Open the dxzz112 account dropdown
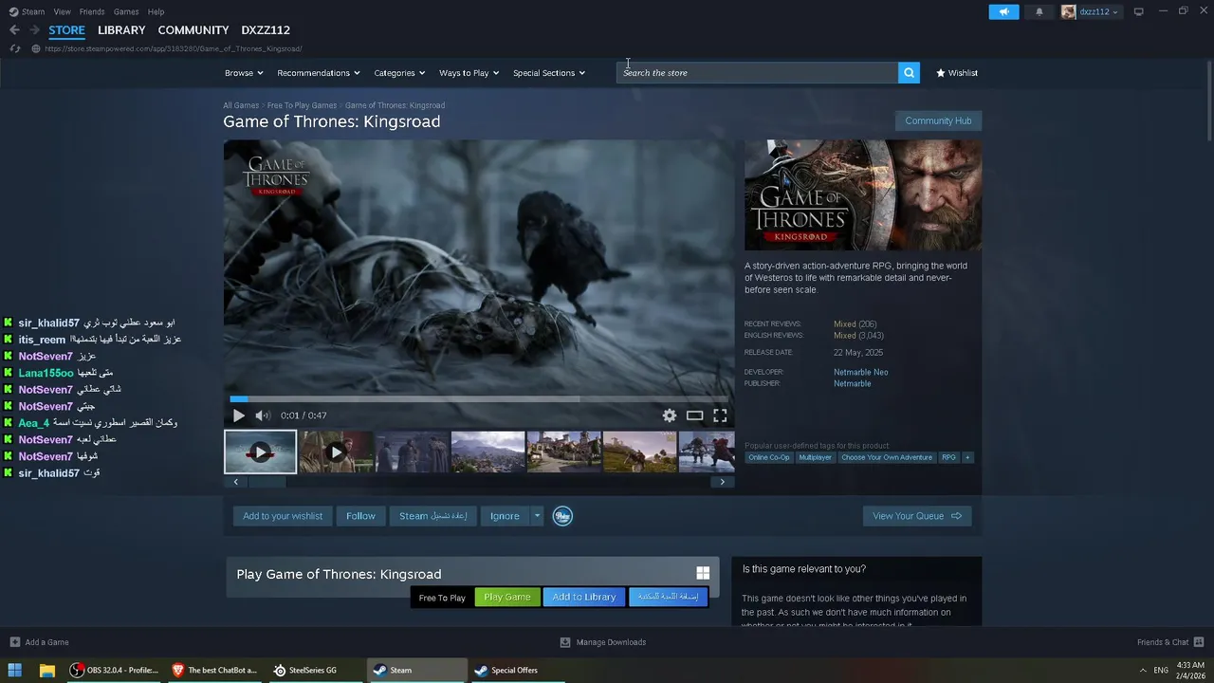 1091,12
